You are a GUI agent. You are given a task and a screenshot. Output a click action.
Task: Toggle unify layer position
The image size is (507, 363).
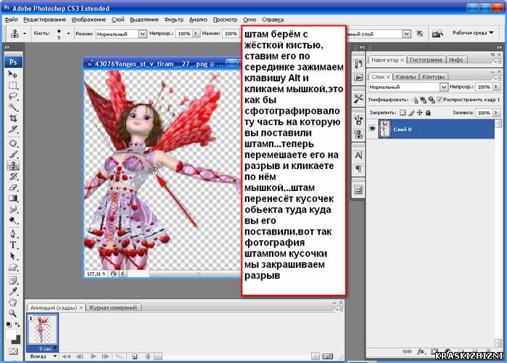pos(415,100)
